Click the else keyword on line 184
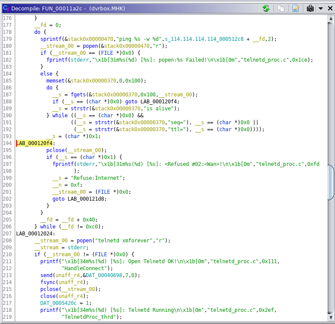The image size is (335, 324). coord(46,74)
